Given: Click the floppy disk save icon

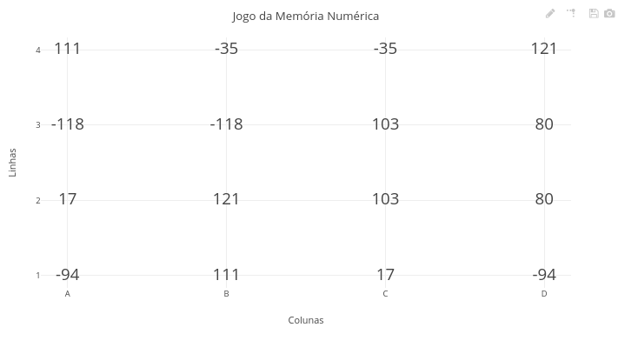Looking at the screenshot, I should coord(594,13).
